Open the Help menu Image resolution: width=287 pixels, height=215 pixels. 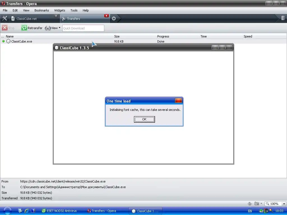86,10
